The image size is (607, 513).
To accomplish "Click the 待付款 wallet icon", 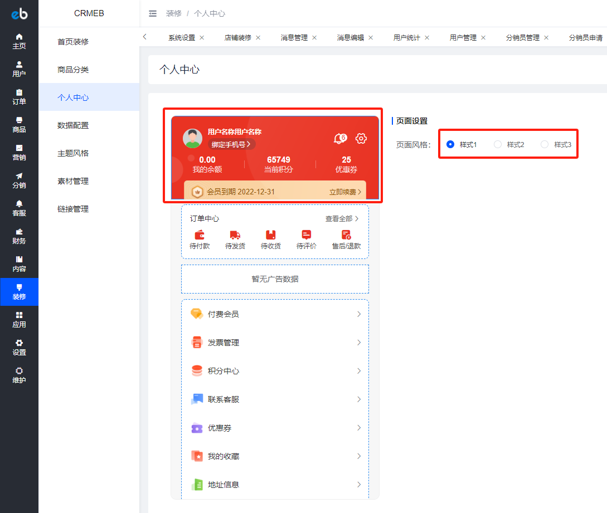I will pos(200,235).
